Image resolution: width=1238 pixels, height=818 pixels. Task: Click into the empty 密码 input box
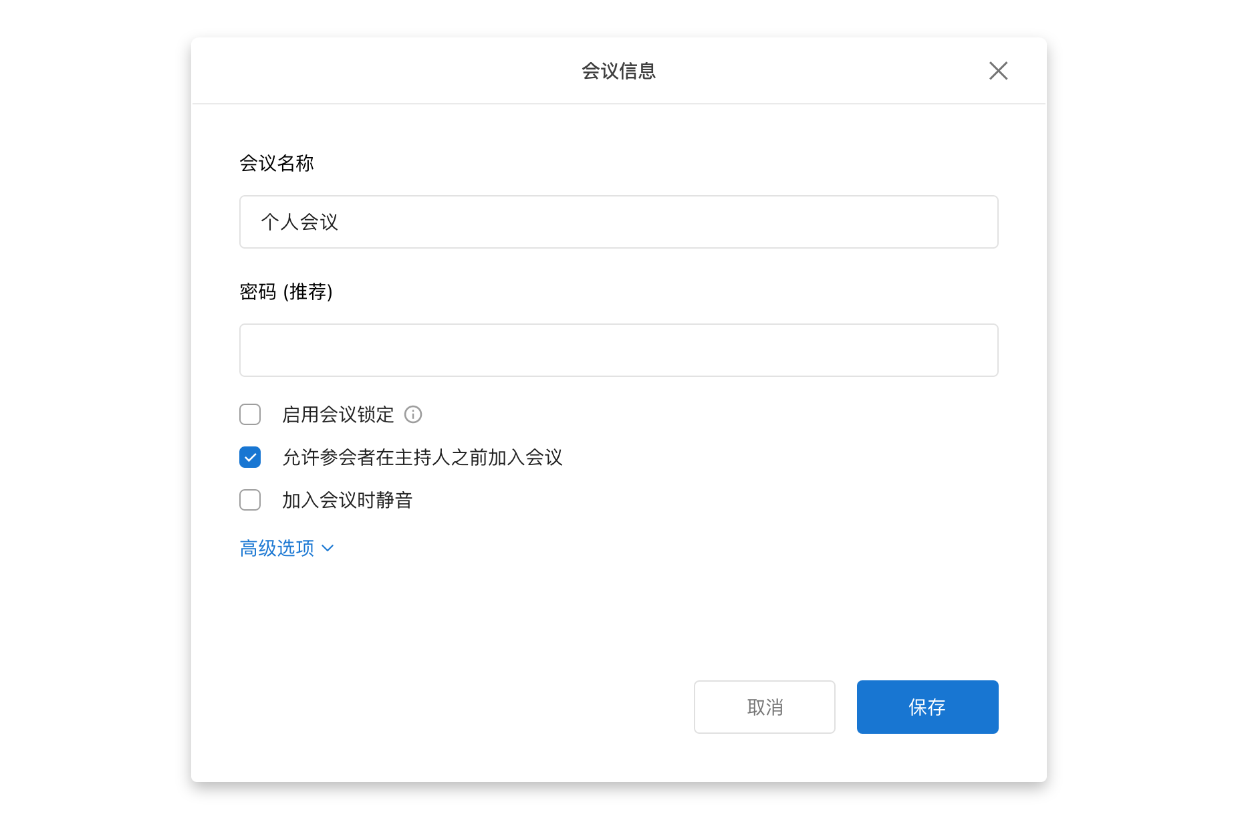coord(618,350)
